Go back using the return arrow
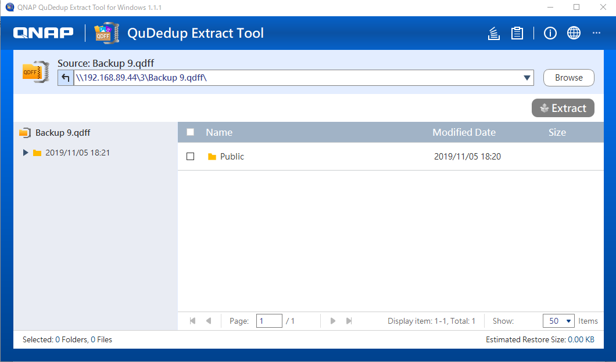Viewport: 616px width, 362px height. pyautogui.click(x=66, y=78)
